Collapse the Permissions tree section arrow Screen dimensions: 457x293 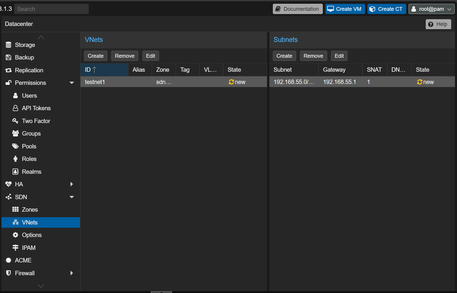point(72,83)
